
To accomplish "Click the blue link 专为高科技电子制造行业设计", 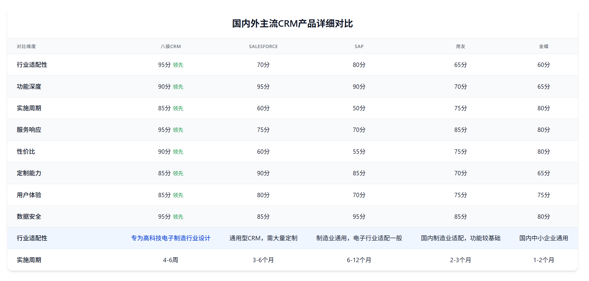I will pyautogui.click(x=171, y=238).
